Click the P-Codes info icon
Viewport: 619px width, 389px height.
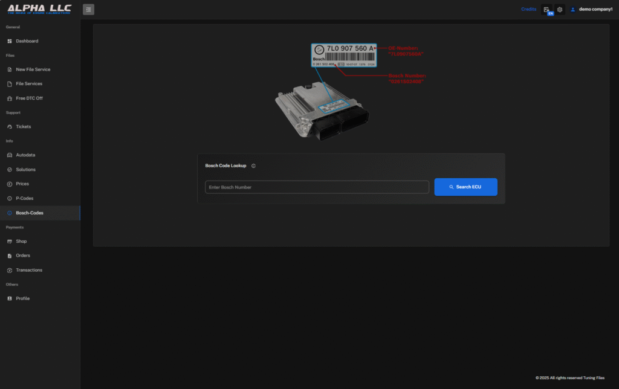10,199
